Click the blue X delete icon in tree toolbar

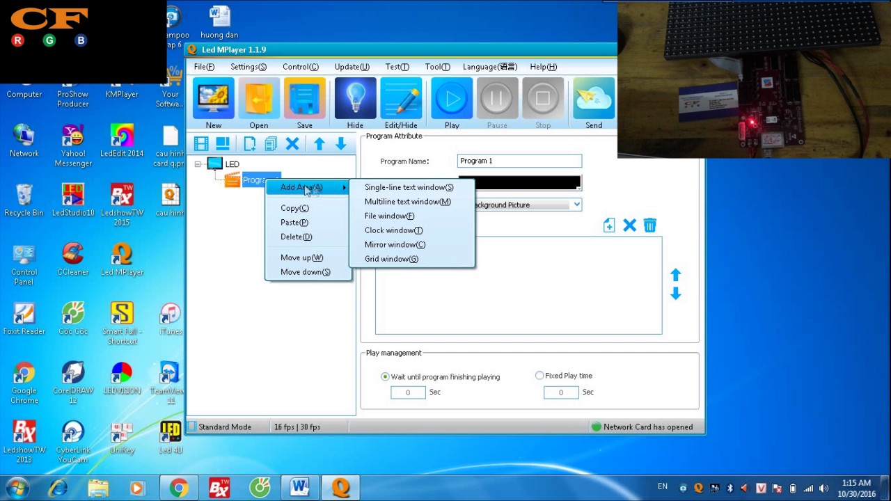292,144
